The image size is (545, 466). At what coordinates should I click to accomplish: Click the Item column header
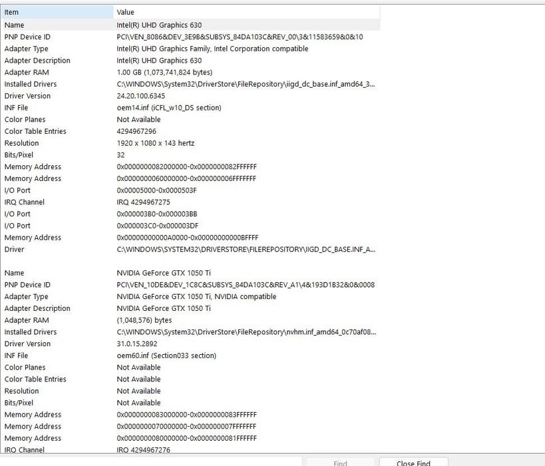click(x=57, y=12)
